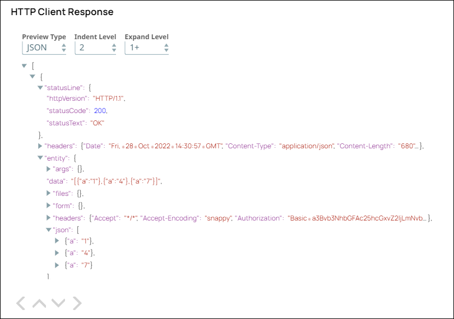Expand the json item with a: 7
The width and height of the screenshot is (454, 319).
click(x=57, y=265)
